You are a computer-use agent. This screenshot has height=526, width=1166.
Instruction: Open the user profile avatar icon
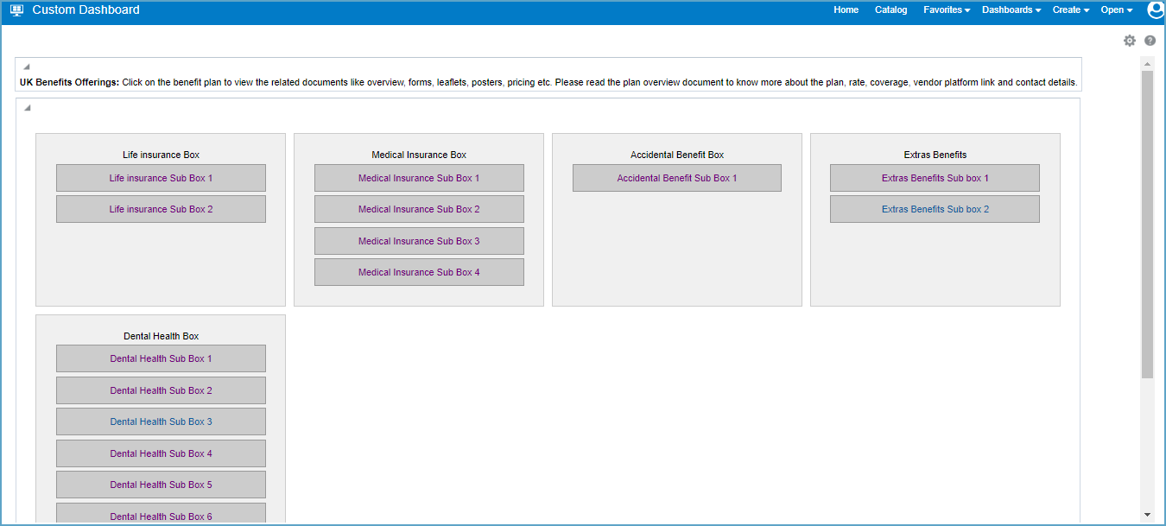(x=1155, y=10)
